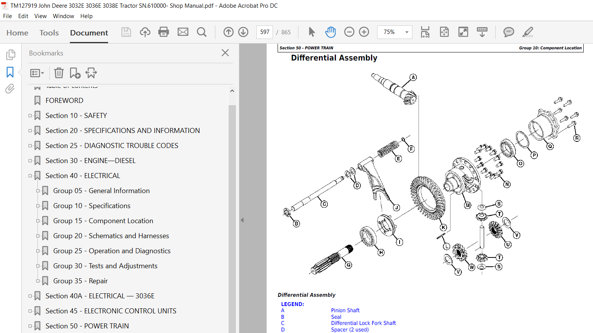
Task: Find current bookmark icon
Action: [x=91, y=73]
